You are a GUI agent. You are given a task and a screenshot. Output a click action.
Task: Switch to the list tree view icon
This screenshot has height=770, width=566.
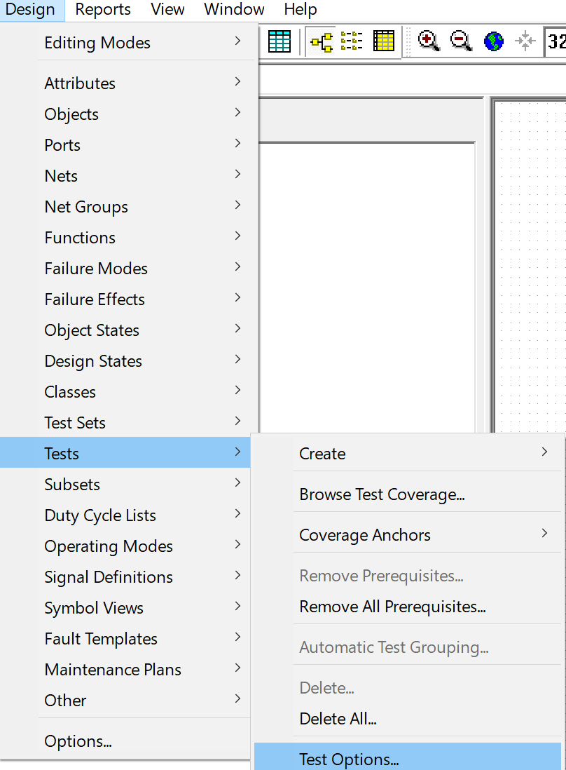352,41
